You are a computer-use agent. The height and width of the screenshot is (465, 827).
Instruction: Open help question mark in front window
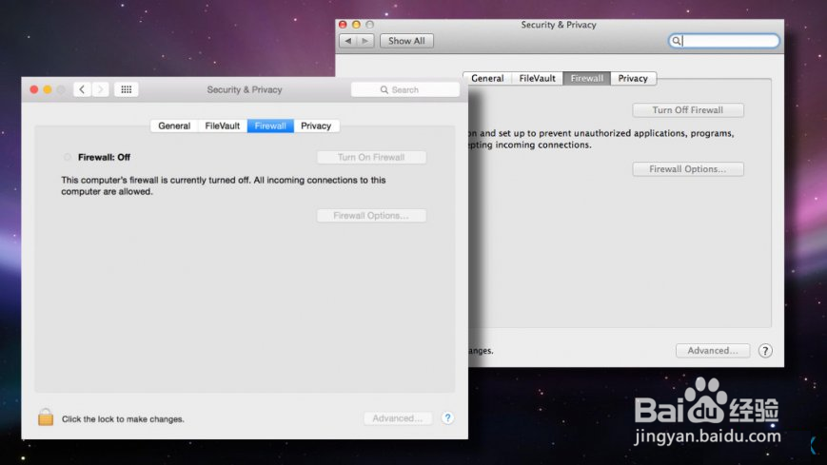[447, 418]
